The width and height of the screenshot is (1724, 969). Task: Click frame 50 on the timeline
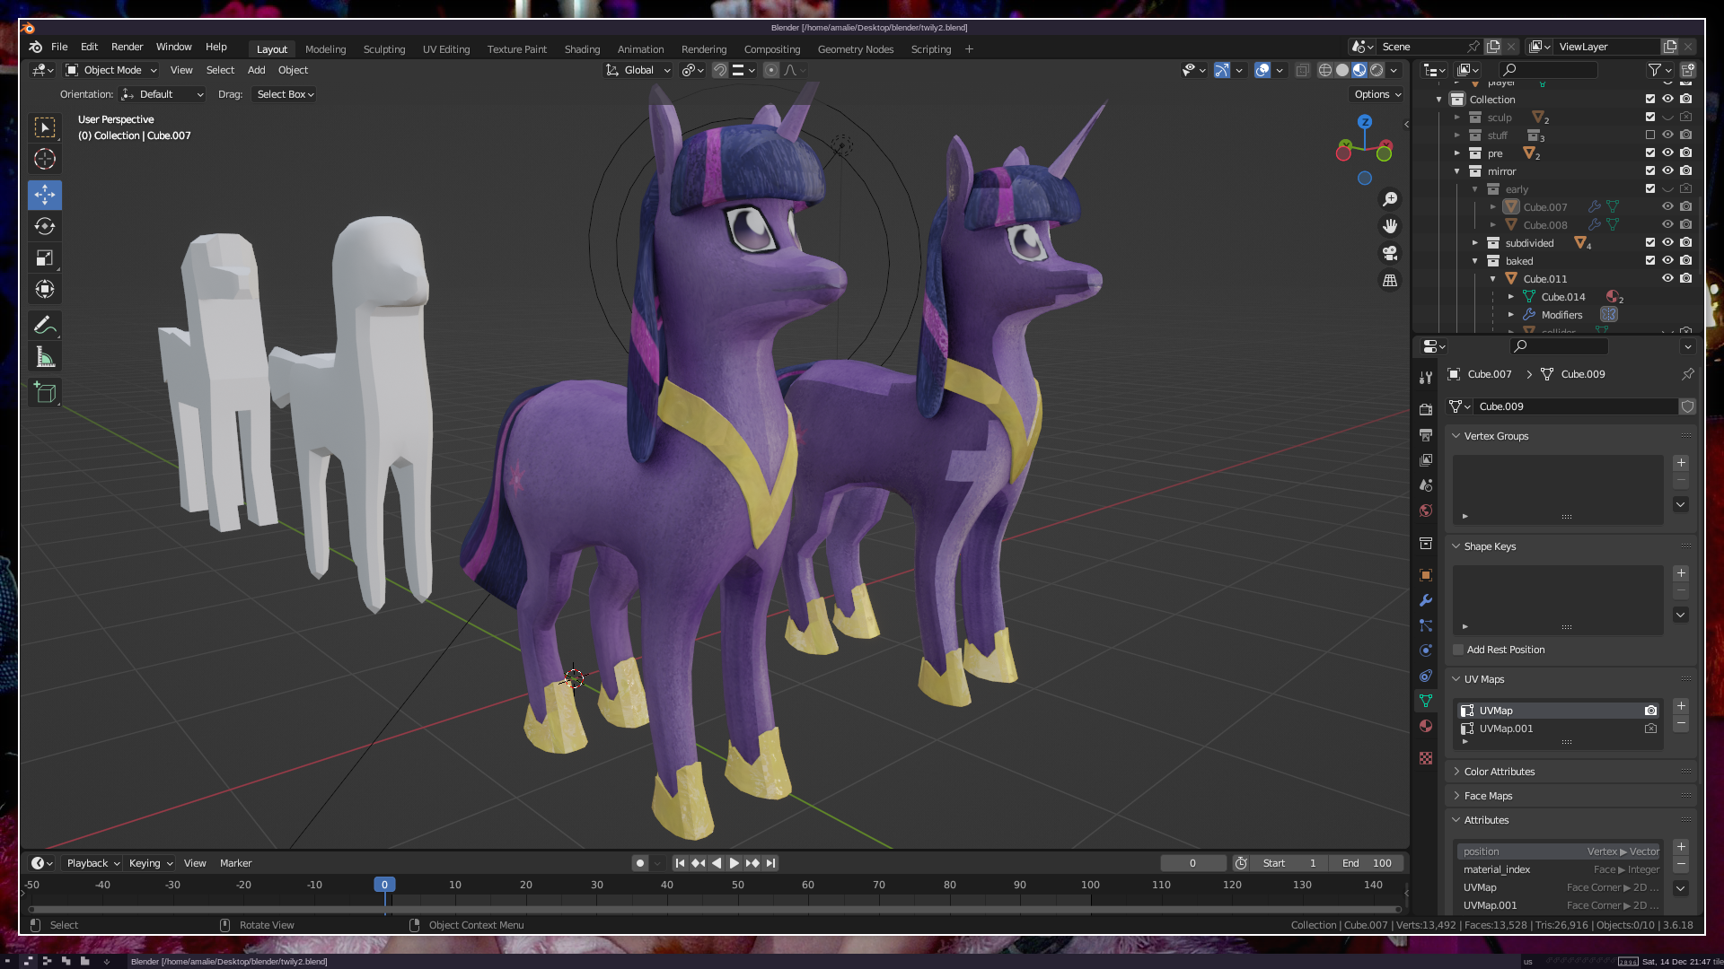(x=737, y=886)
